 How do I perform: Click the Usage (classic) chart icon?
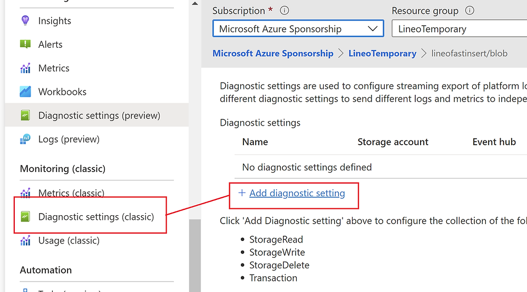point(25,240)
